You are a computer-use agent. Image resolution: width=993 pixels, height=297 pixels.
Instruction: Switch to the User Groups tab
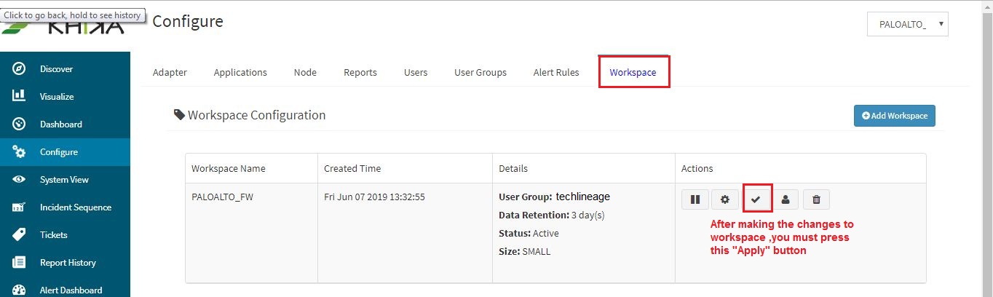coord(480,72)
